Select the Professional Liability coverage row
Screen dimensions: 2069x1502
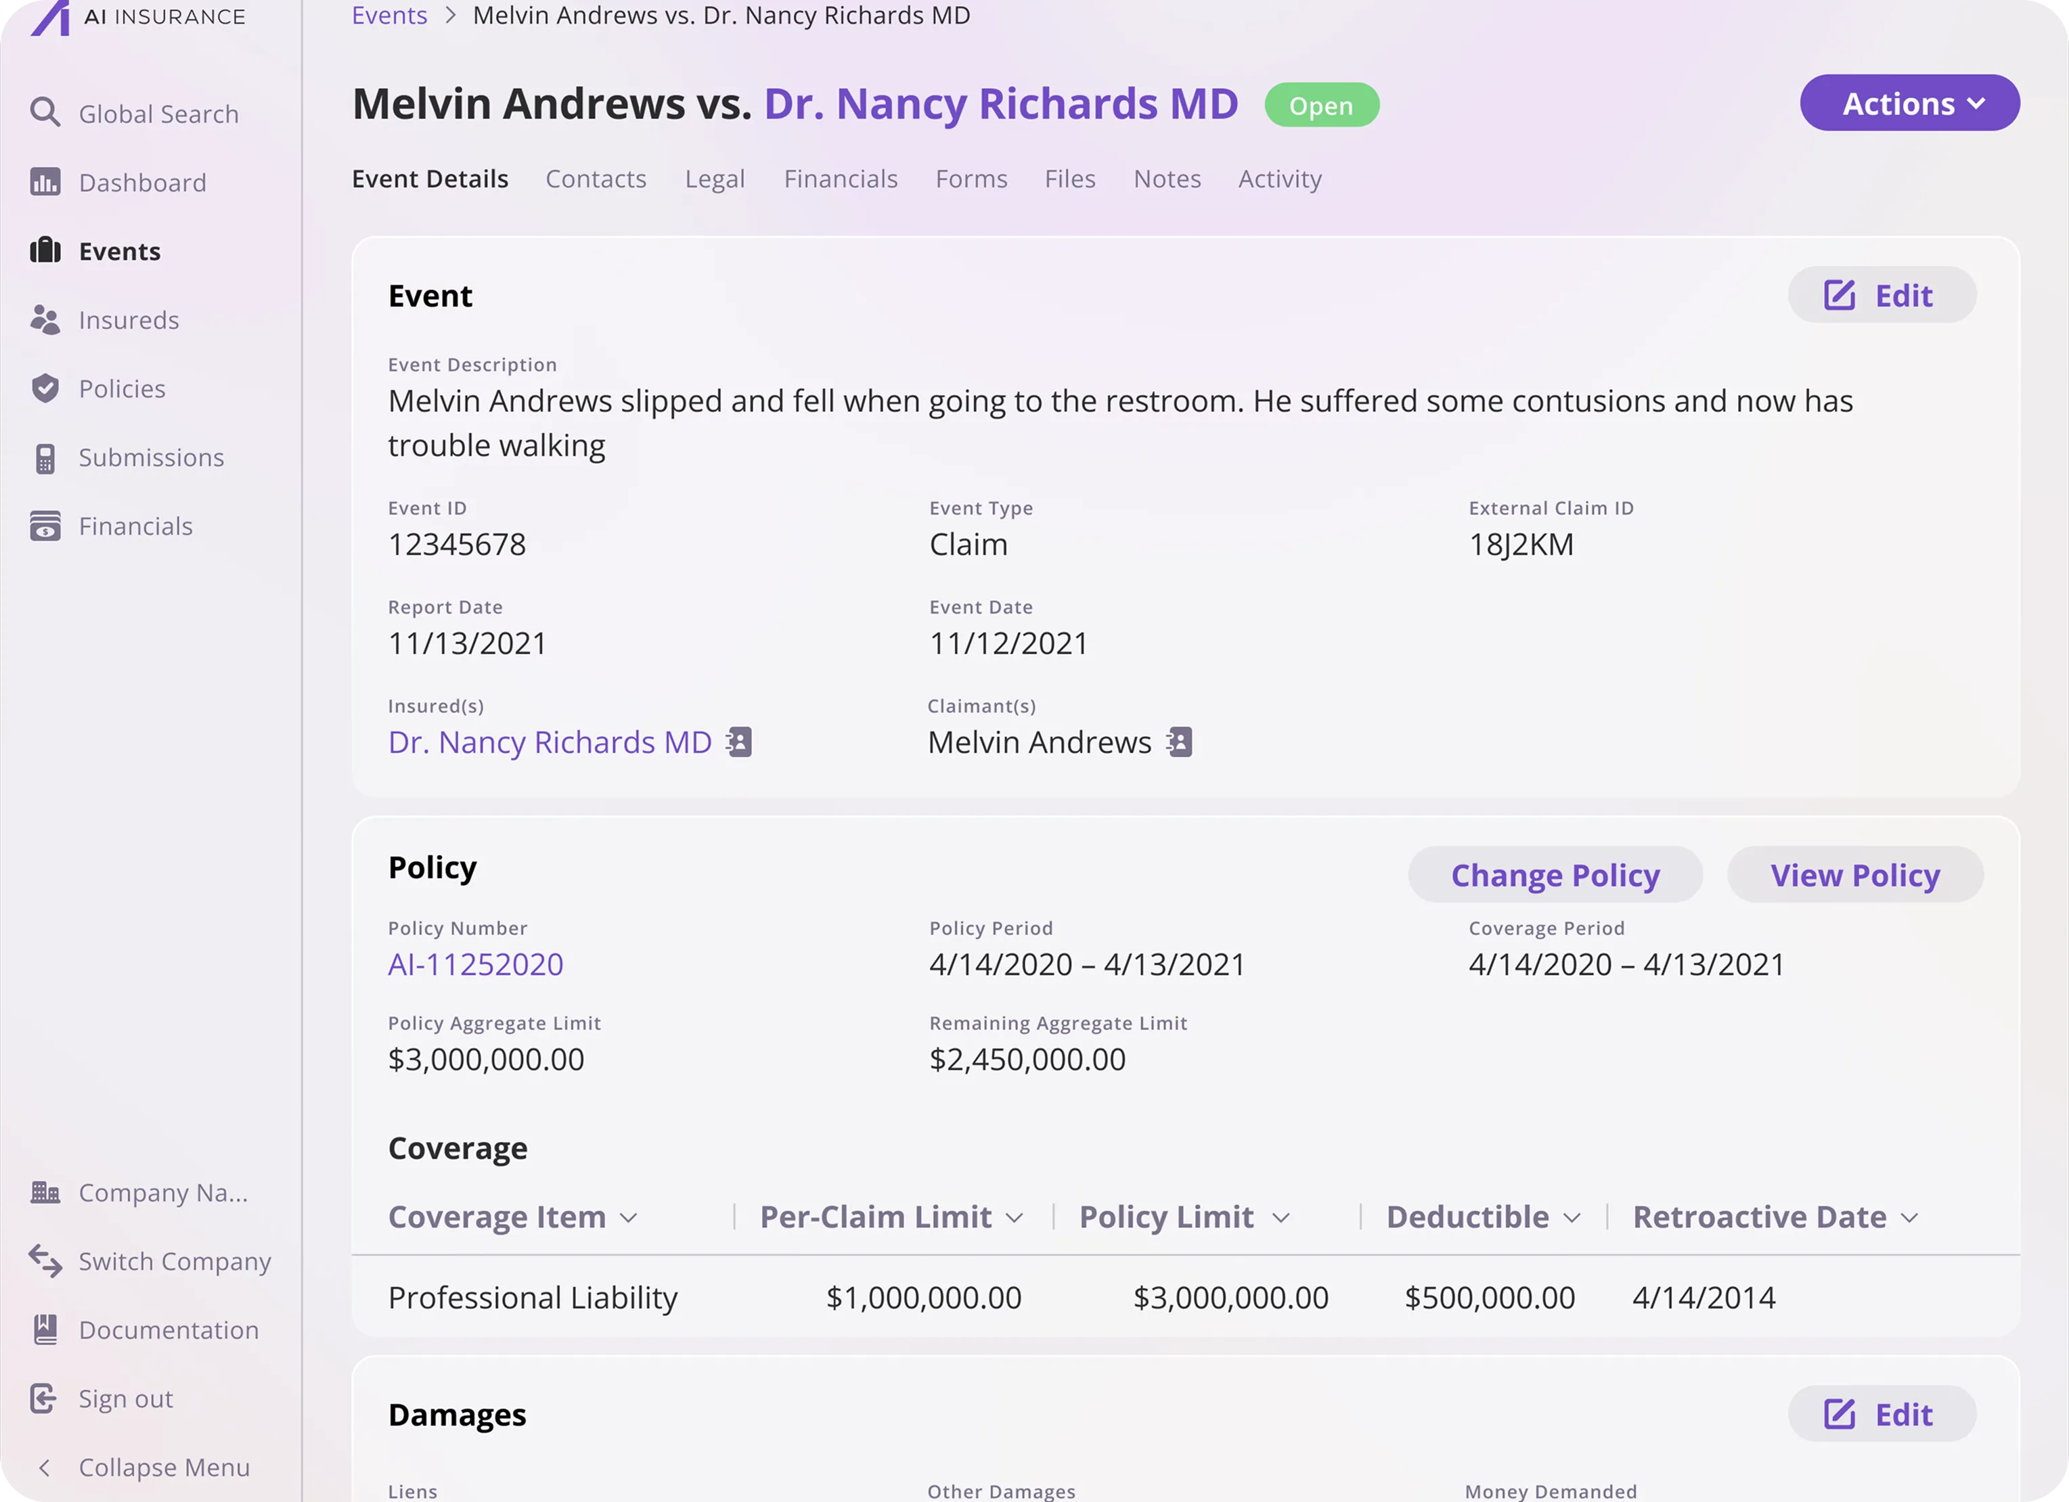[1185, 1297]
